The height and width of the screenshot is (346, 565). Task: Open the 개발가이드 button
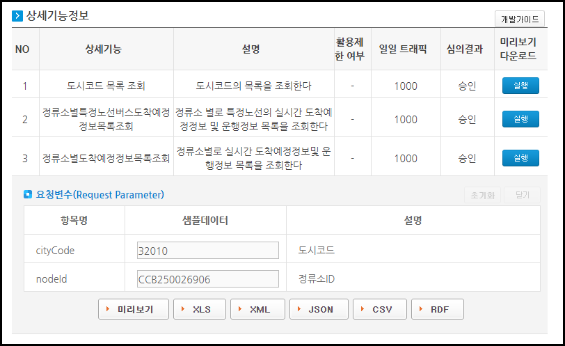click(520, 19)
